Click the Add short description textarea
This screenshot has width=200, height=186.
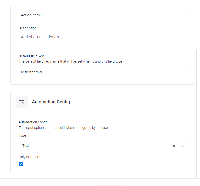point(103,40)
